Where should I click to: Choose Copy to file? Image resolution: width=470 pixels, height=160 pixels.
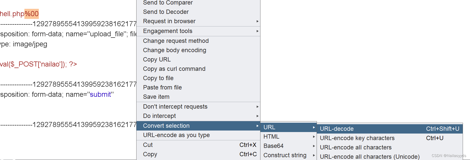tap(158, 78)
